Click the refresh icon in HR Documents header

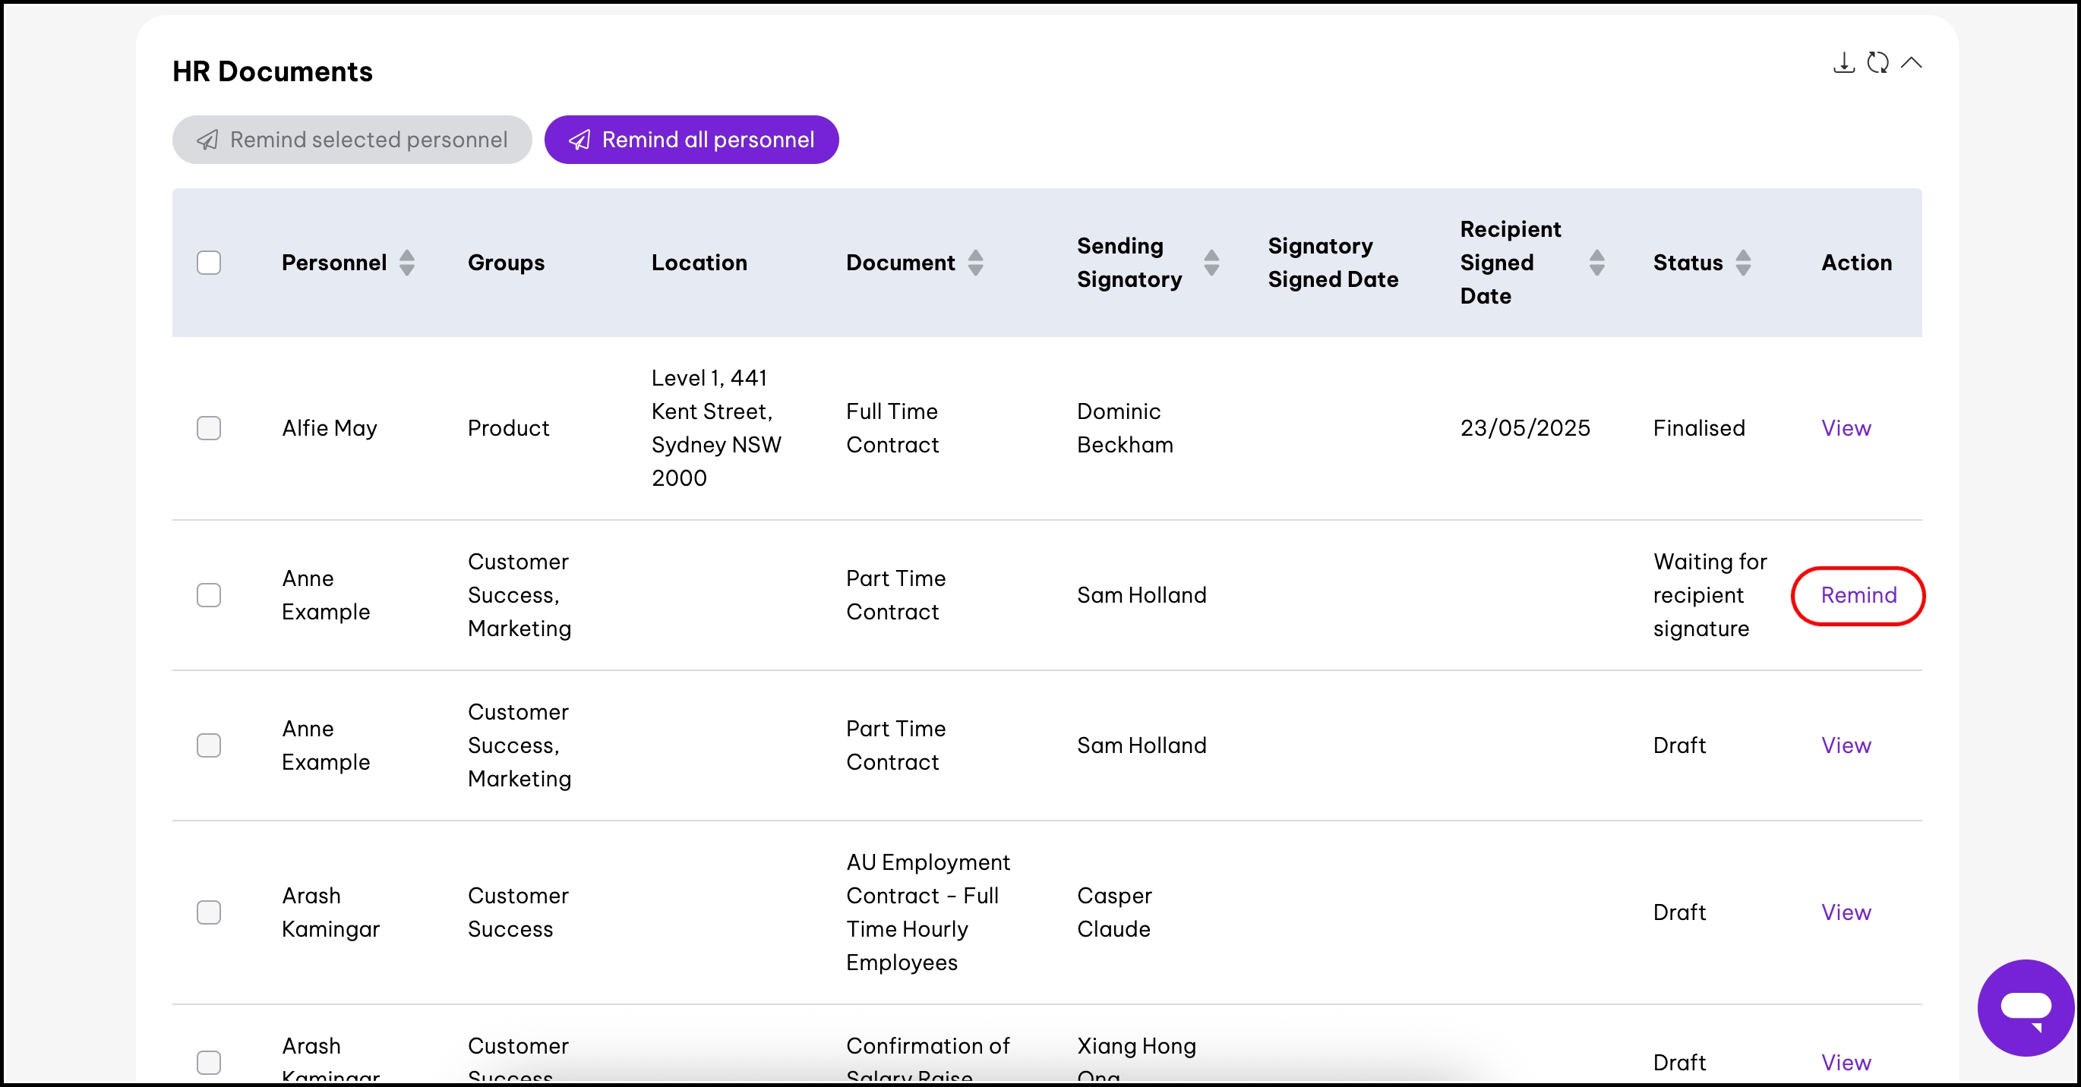coord(1877,62)
